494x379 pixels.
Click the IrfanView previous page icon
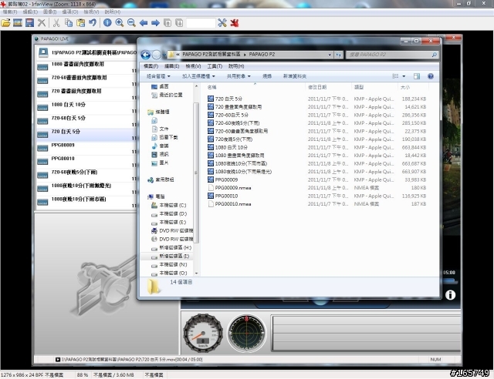167,22
